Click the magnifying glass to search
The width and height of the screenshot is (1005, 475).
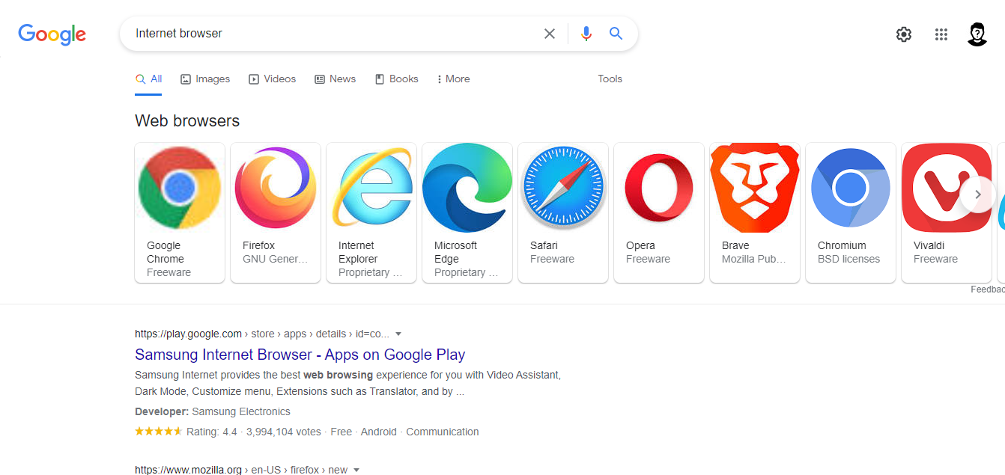(616, 33)
